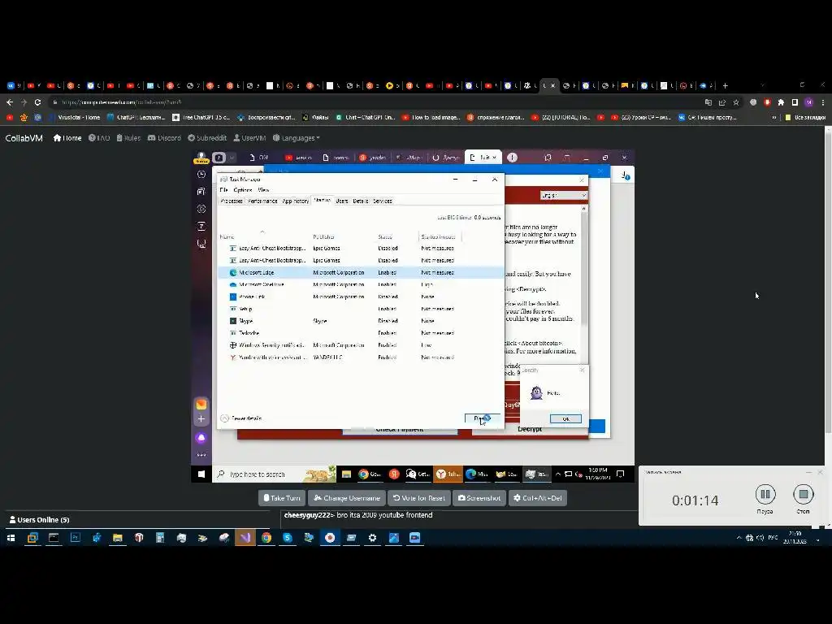Click the plus icon in Yandex sidebar
Image resolution: width=832 pixels, height=624 pixels.
201,419
